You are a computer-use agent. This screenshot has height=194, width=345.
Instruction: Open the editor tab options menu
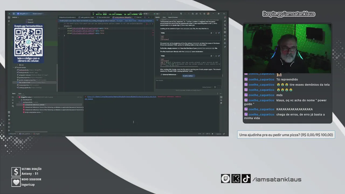click(152, 17)
